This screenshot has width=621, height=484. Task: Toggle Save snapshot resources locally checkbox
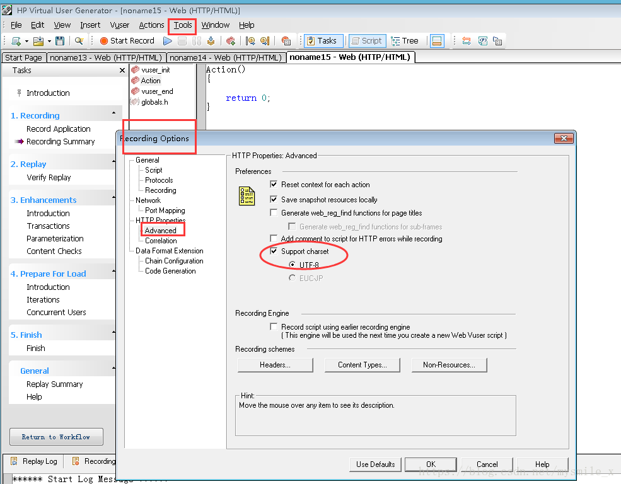[x=273, y=199]
